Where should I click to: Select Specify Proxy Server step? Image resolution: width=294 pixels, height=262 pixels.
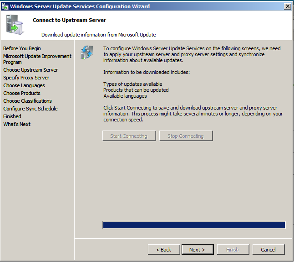[x=26, y=78]
